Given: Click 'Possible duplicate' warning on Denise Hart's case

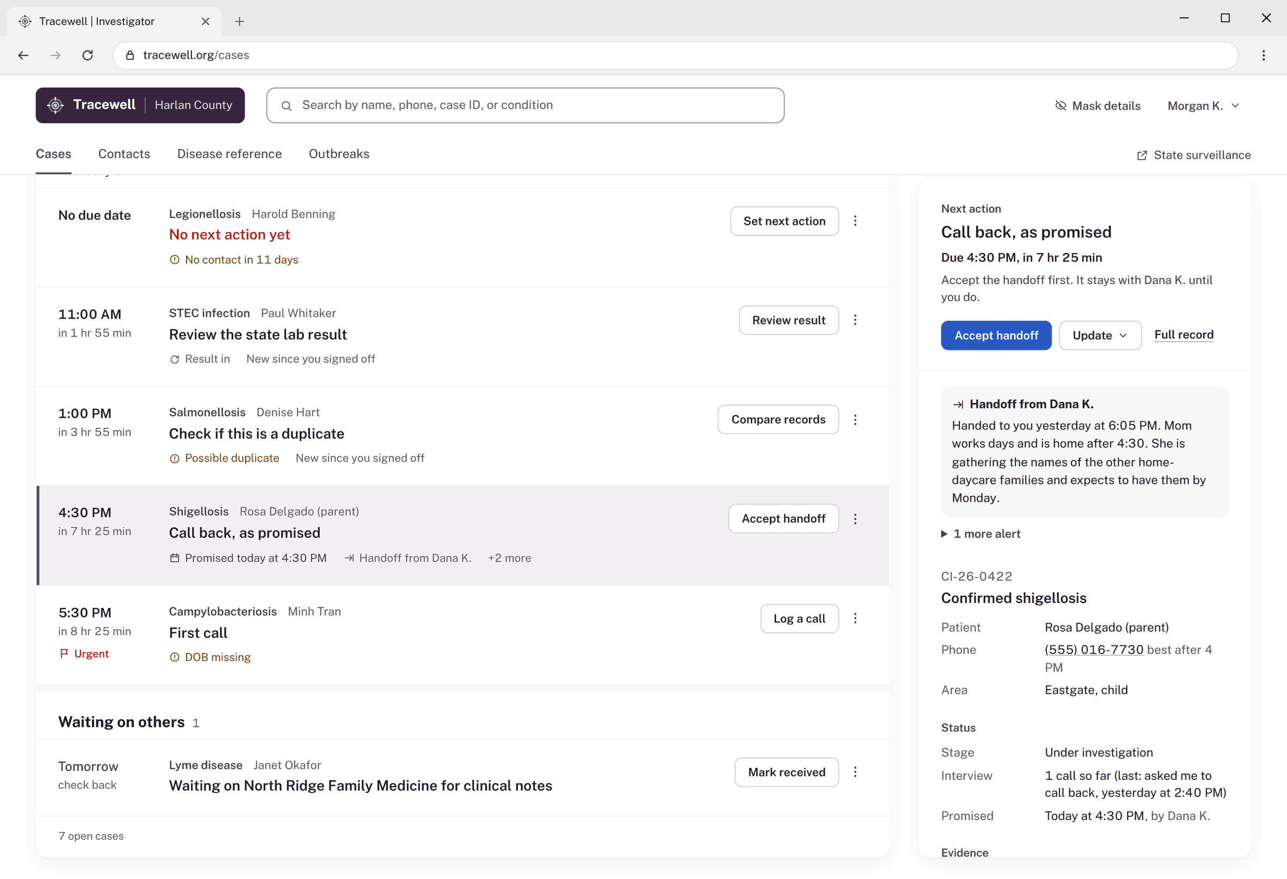Looking at the screenshot, I should (x=224, y=458).
